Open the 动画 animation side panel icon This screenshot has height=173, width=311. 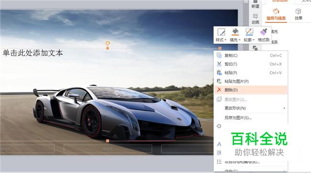pyautogui.click(x=255, y=19)
